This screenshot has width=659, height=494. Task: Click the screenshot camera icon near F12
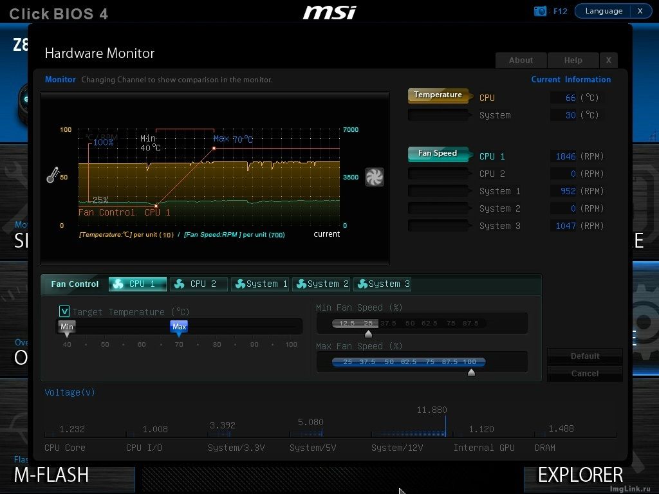[540, 11]
